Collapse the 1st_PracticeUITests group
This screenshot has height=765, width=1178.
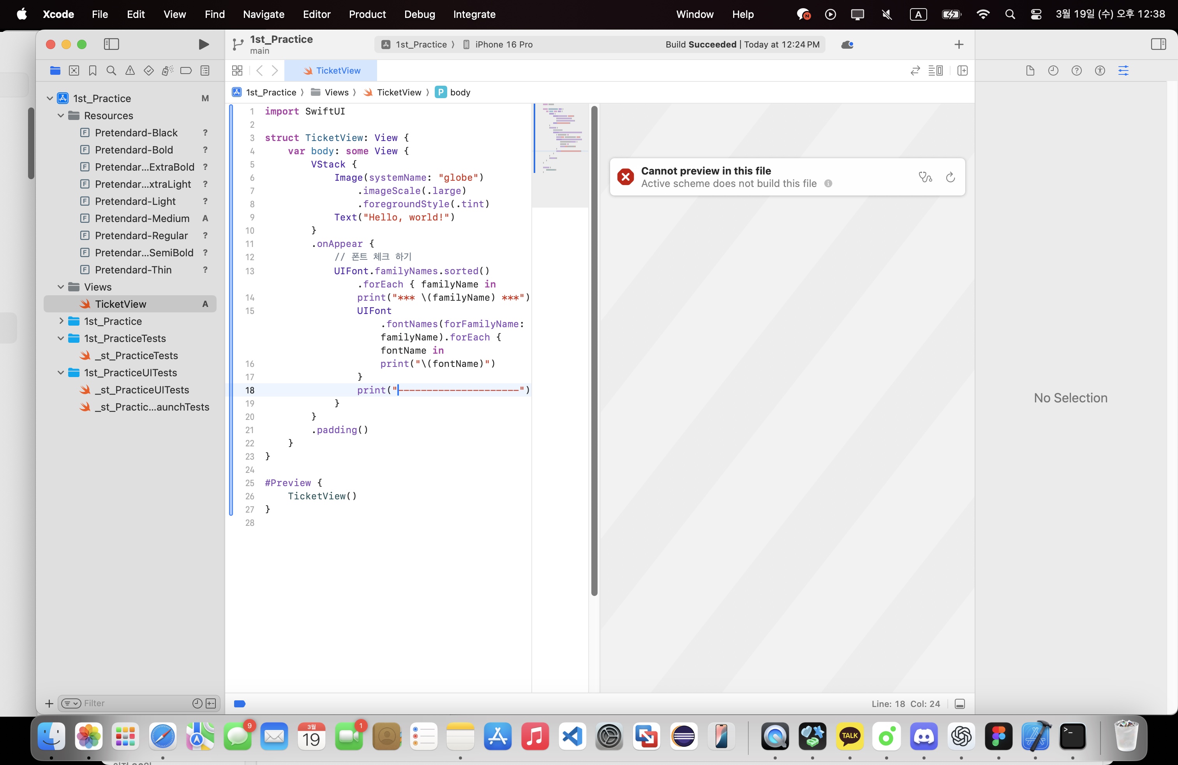tap(61, 373)
